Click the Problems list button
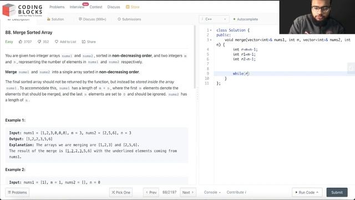The image size is (355, 200). tap(17, 192)
